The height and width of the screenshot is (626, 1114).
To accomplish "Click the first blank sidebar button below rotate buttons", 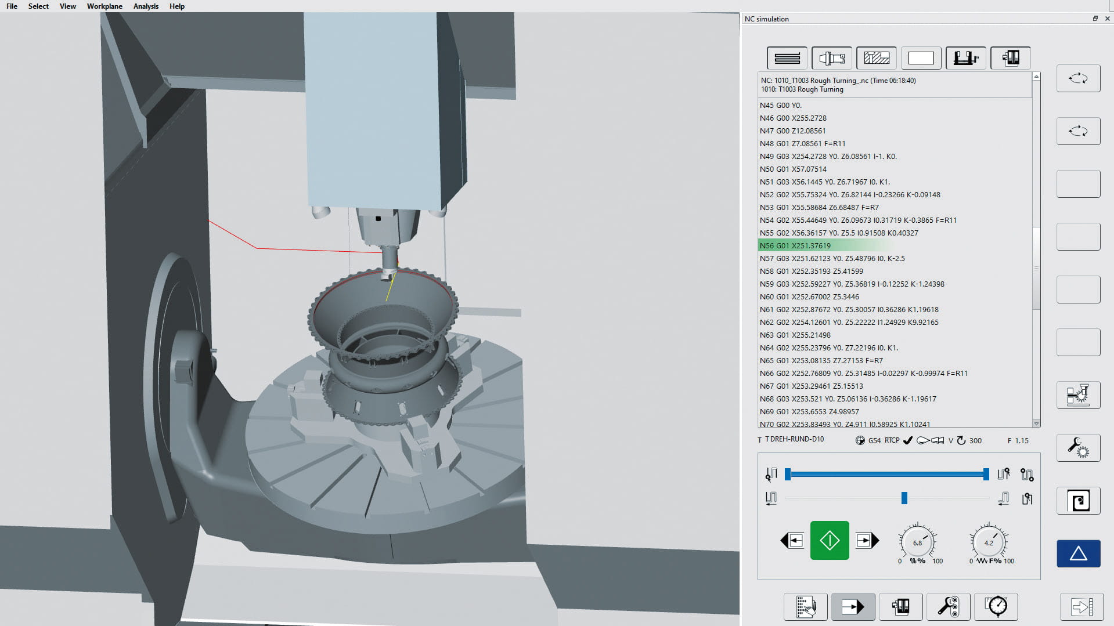I will [x=1078, y=184].
